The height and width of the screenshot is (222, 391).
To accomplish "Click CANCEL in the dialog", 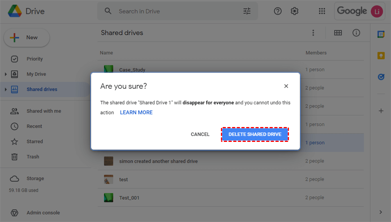I will pyautogui.click(x=200, y=134).
